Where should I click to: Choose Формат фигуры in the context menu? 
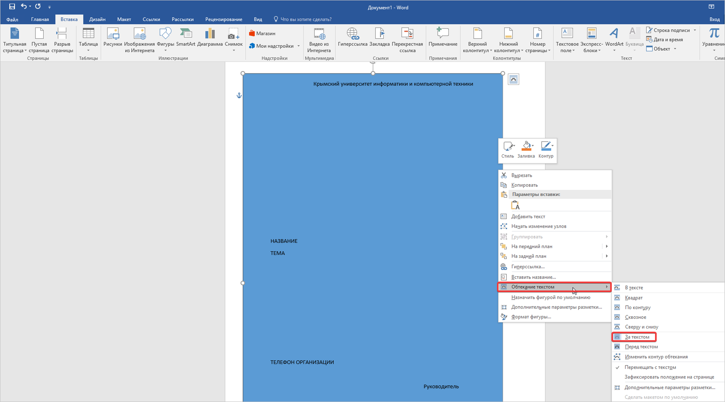[x=531, y=317]
